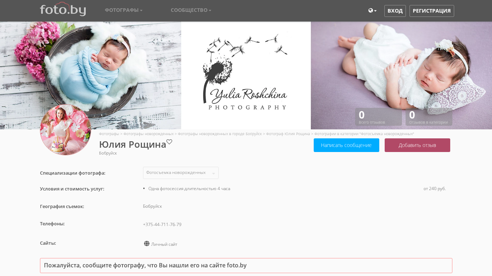492x276 pixels.
Task: Expand the Фотографы menu
Action: point(124,10)
